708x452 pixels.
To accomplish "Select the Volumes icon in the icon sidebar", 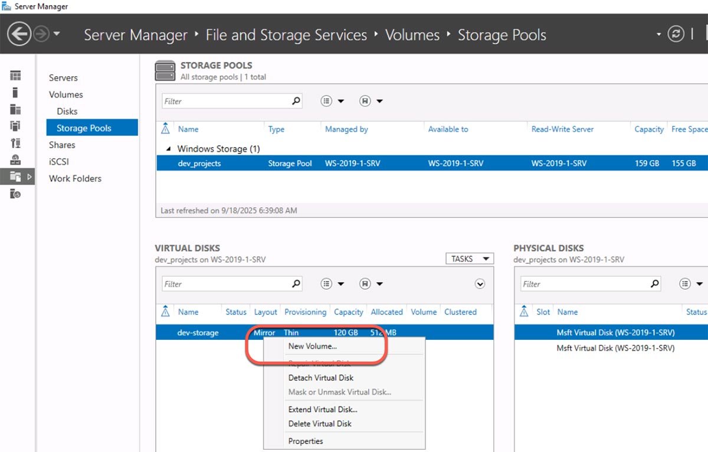I will point(15,92).
